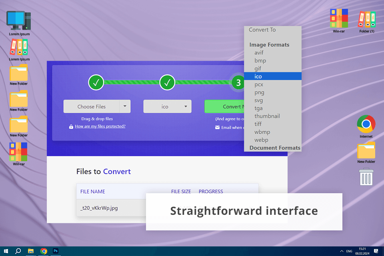Select avif in the format list
Viewport: 384px width, 256px height.
(x=273, y=53)
